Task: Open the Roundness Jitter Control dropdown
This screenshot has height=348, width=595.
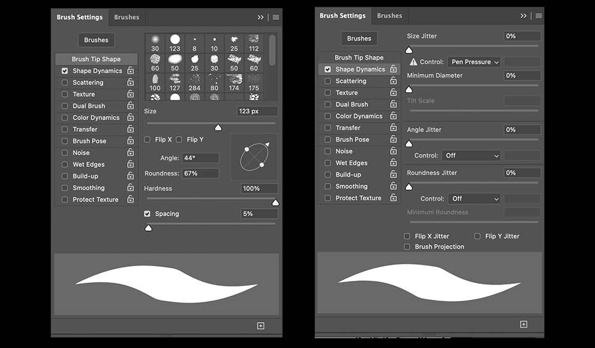Action: point(472,199)
